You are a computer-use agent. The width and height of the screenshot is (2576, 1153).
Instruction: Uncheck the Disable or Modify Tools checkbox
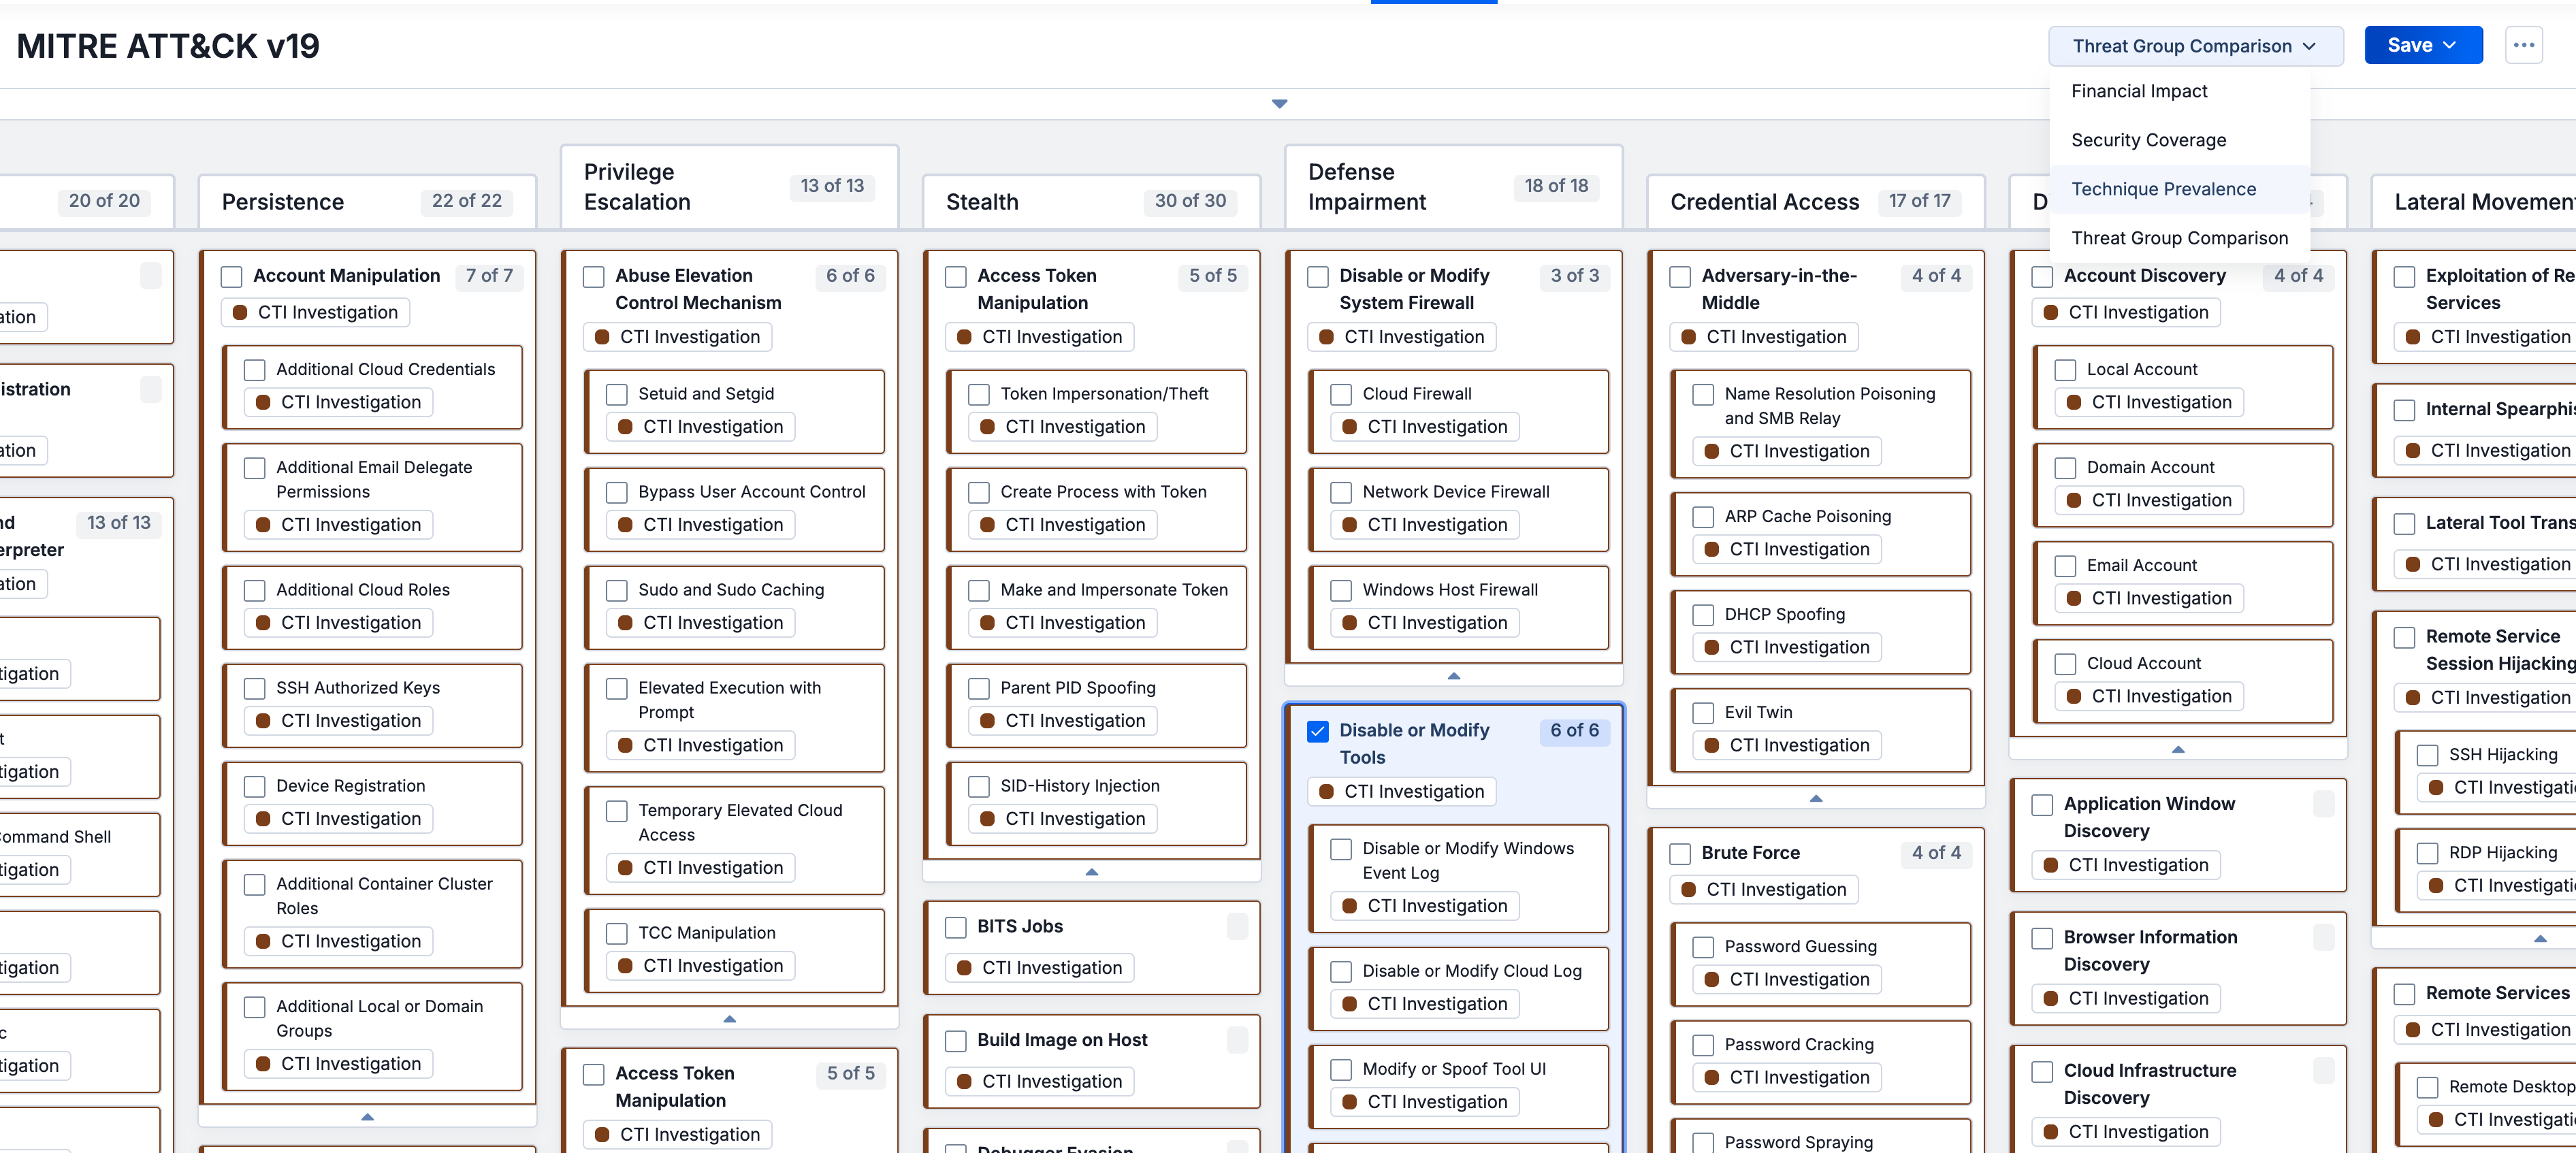1318,731
